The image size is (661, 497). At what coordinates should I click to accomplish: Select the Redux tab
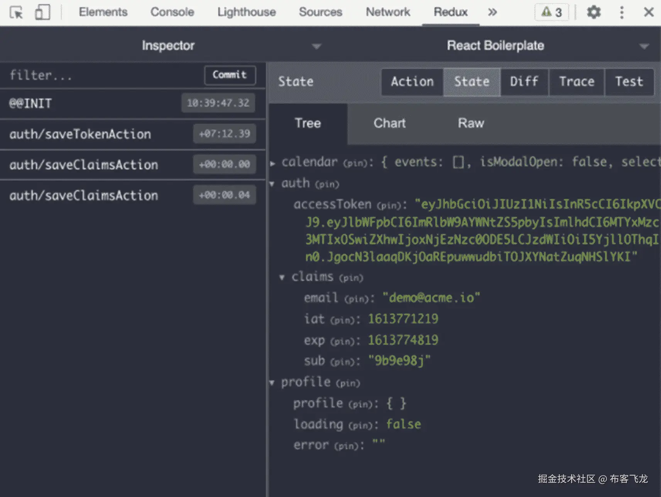451,12
